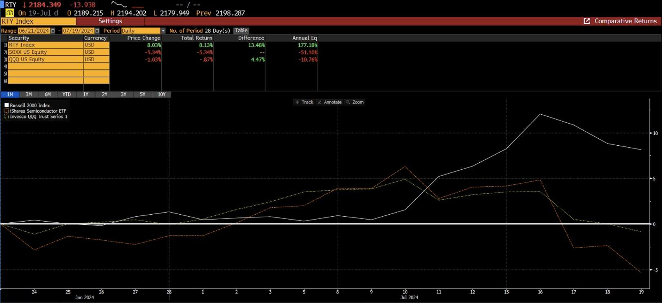Click the Annual Eq column header
Image resolution: width=662 pixels, height=303 pixels.
tap(305, 38)
